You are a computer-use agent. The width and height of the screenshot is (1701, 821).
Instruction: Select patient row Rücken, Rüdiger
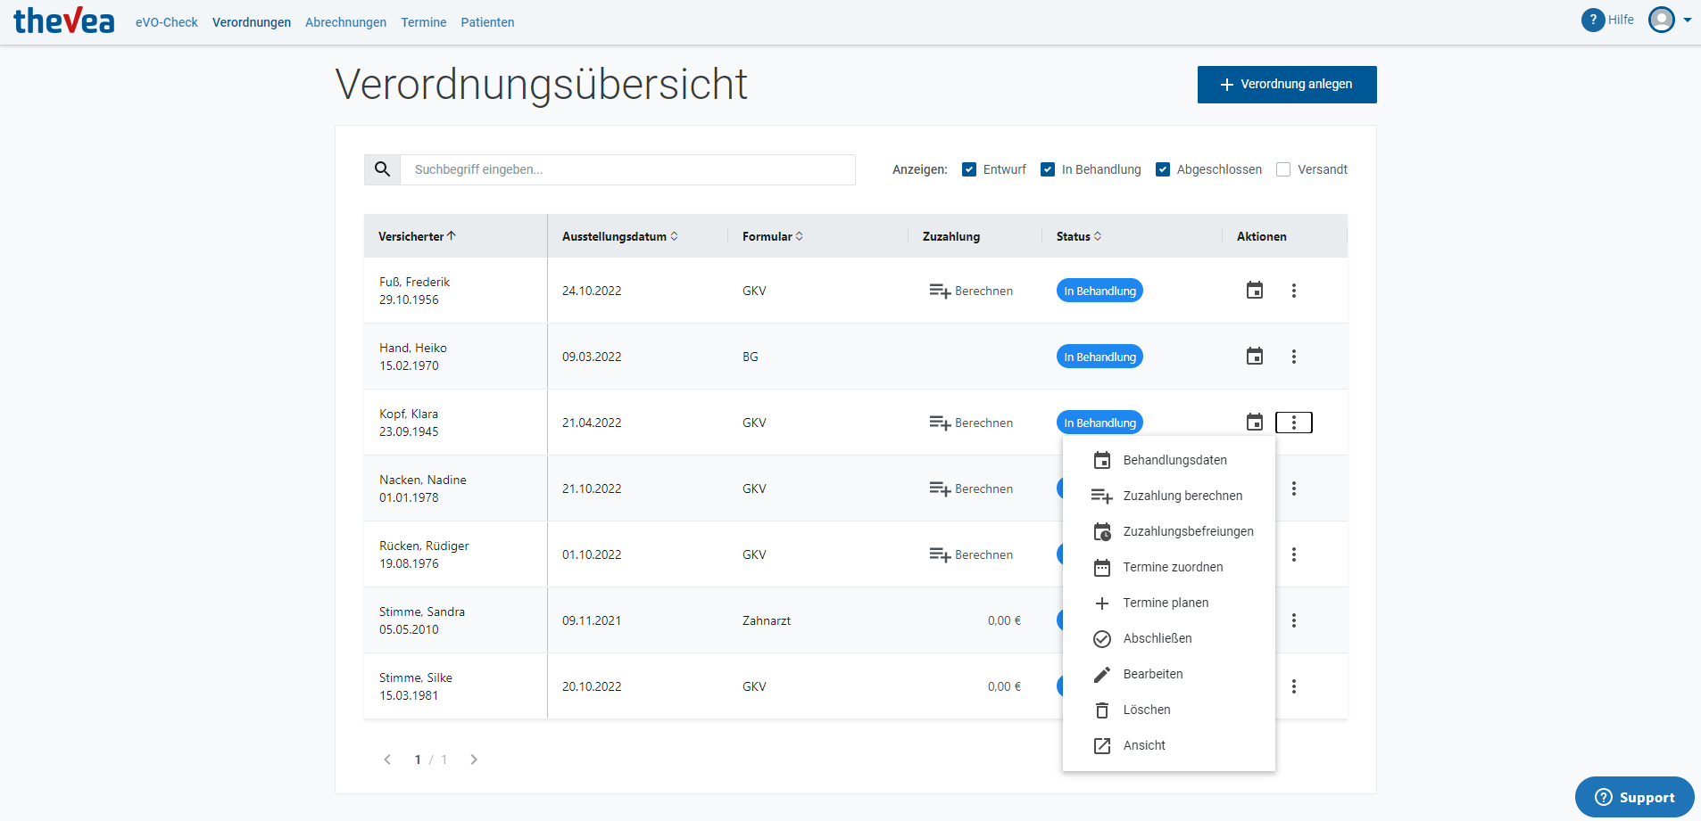click(x=856, y=554)
